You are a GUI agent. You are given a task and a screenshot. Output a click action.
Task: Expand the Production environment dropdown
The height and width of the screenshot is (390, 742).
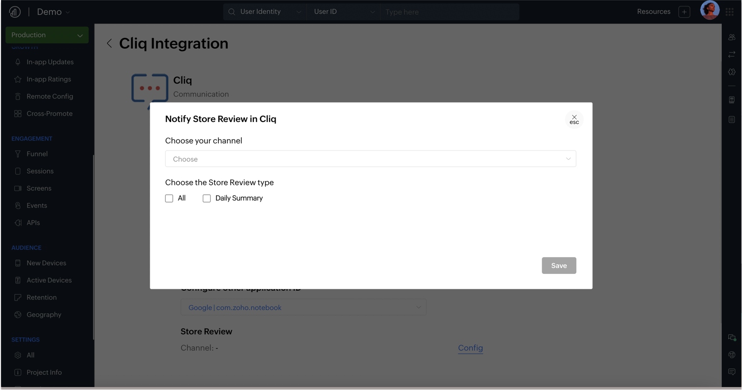click(47, 35)
